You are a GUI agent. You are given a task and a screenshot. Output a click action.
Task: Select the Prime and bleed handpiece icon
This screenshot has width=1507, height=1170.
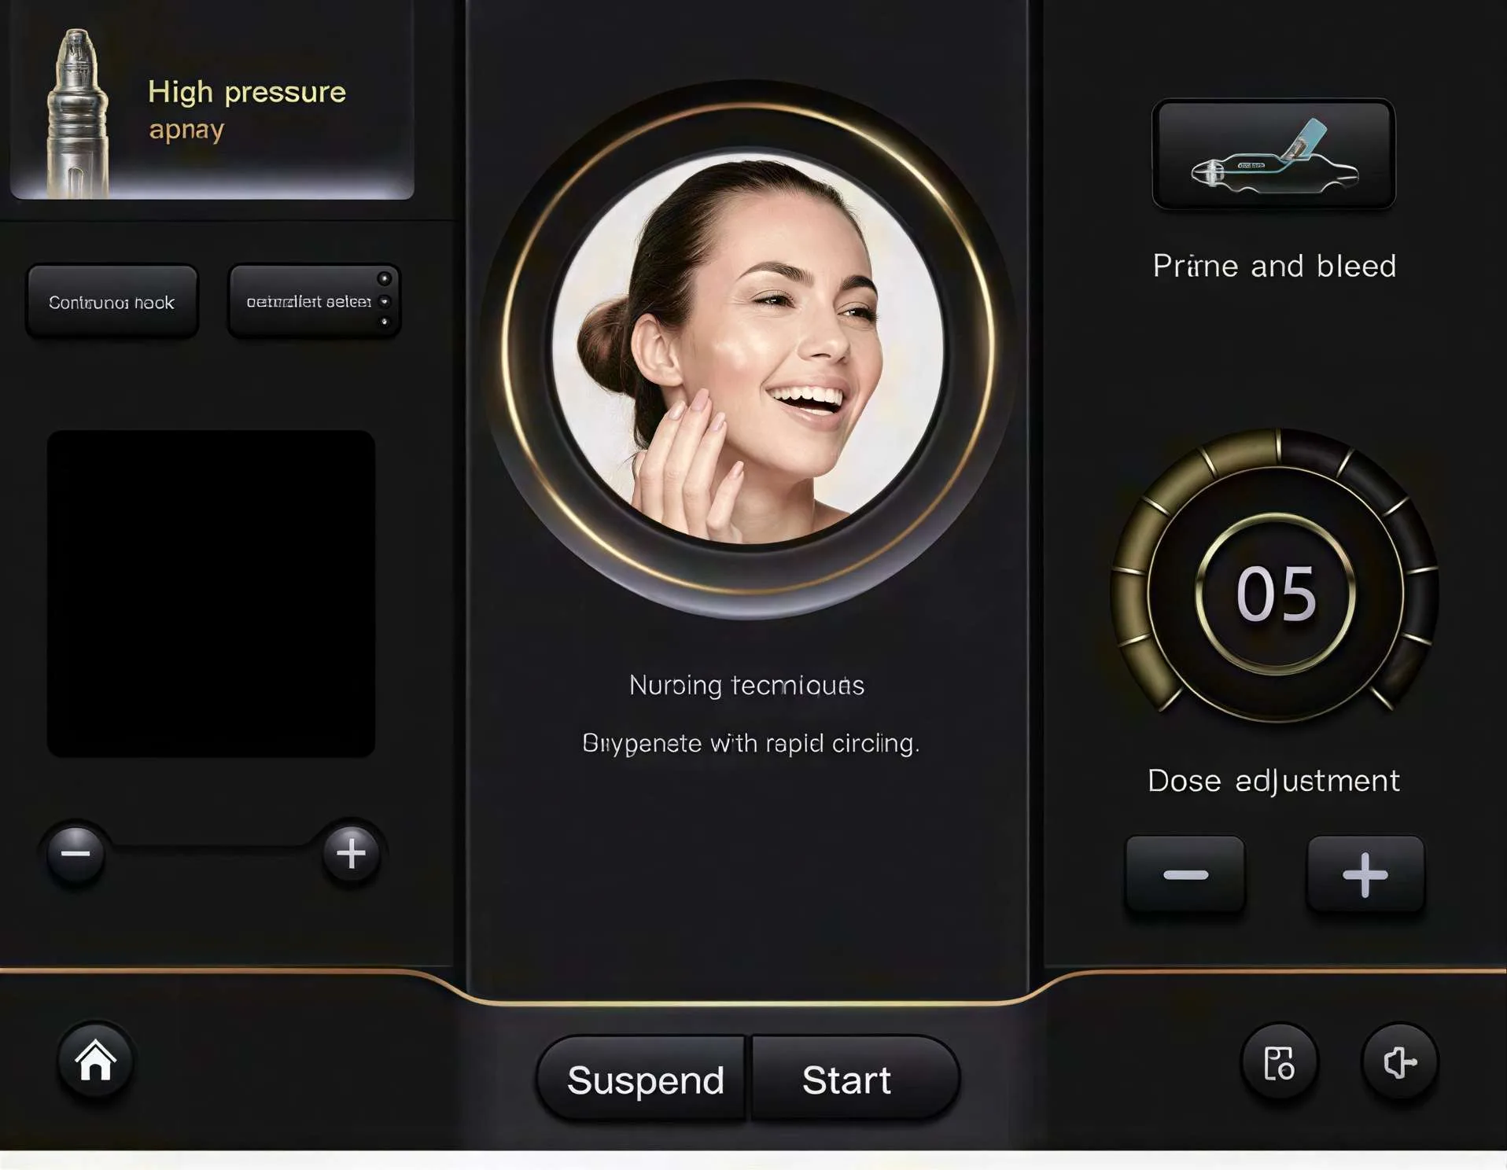pos(1274,155)
